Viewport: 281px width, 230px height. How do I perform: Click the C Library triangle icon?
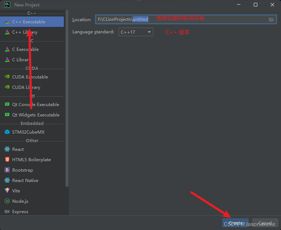coord(7,59)
